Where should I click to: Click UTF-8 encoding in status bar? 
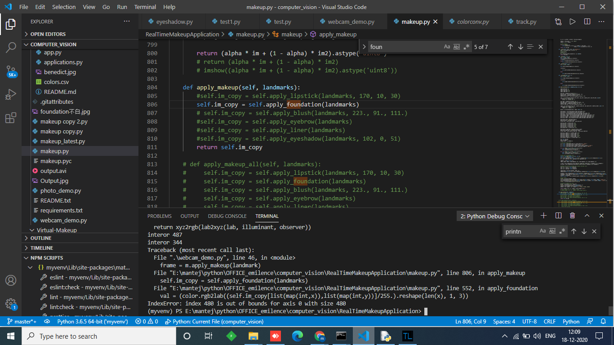point(529,322)
